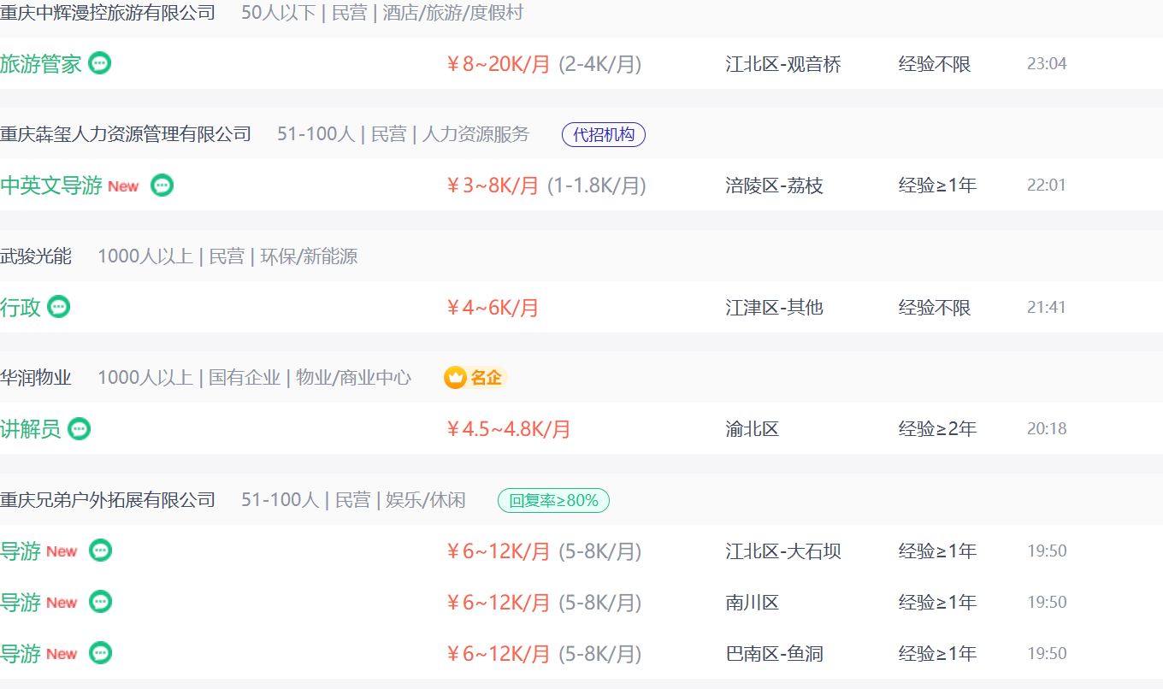Click the 代招机构 tag
Screen dimensions: 1163x689
click(603, 134)
